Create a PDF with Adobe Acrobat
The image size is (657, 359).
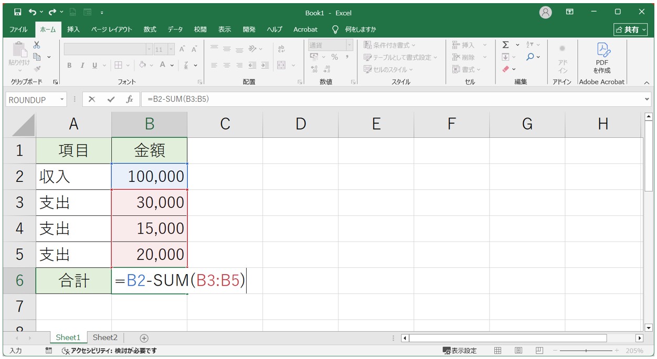[602, 58]
